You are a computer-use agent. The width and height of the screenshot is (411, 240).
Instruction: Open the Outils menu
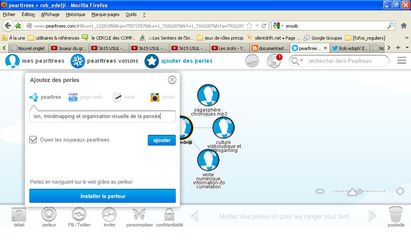[131, 15]
